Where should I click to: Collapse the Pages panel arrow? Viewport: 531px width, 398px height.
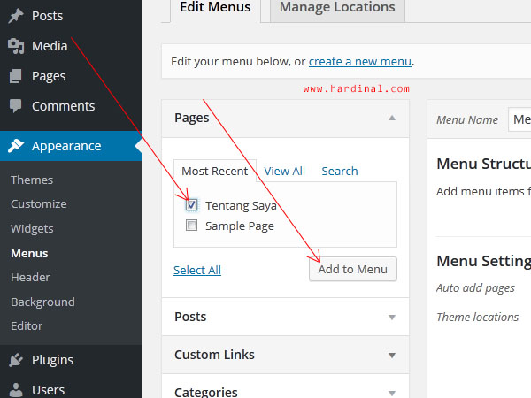[x=392, y=119]
